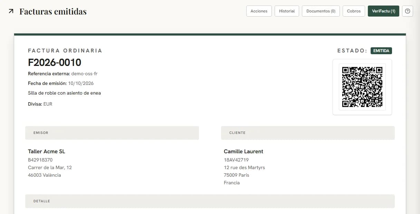Screen dimensions: 420x214
Task: Click the arrow icon beside Facturas emitidas
Action: 11,11
